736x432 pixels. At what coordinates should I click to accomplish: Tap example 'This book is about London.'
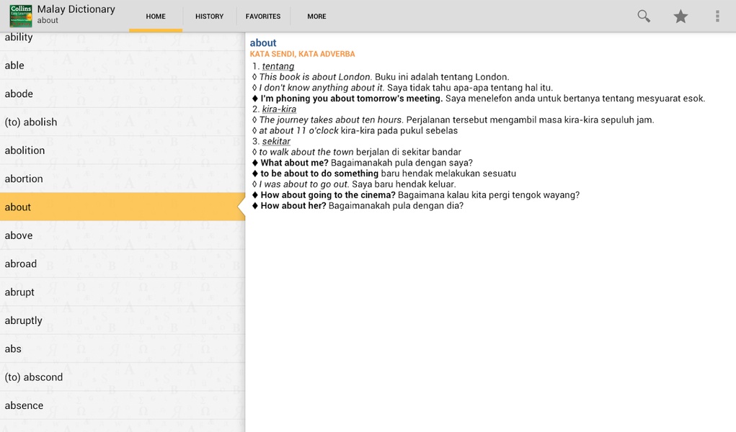coord(316,77)
